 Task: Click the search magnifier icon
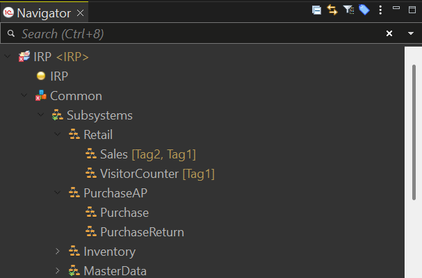[x=11, y=33]
